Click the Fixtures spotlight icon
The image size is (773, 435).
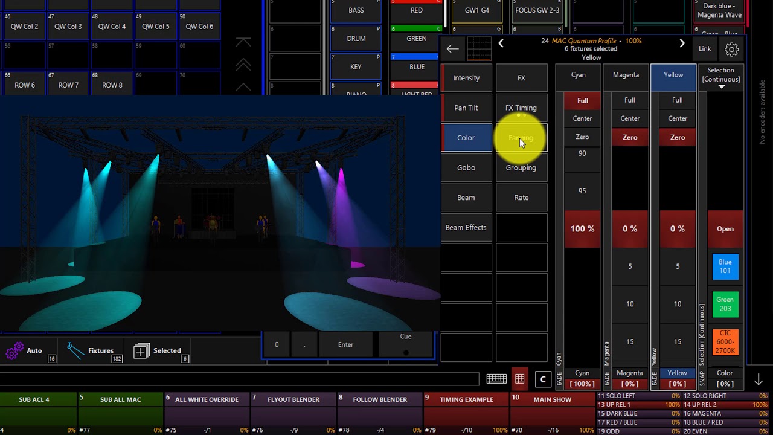[x=75, y=351]
